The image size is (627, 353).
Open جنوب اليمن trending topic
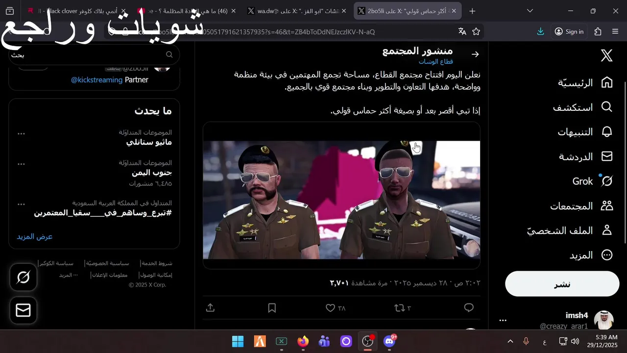point(152,173)
